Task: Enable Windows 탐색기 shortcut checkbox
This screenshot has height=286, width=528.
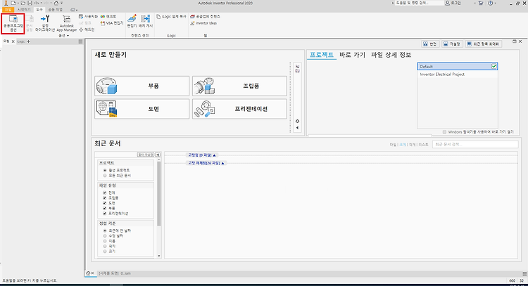Action: tap(444, 131)
